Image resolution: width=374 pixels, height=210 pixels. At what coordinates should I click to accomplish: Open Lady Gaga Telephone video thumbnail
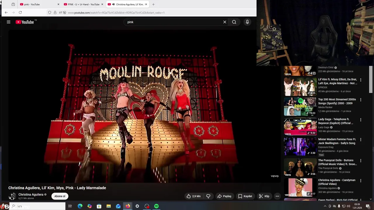(x=300, y=127)
